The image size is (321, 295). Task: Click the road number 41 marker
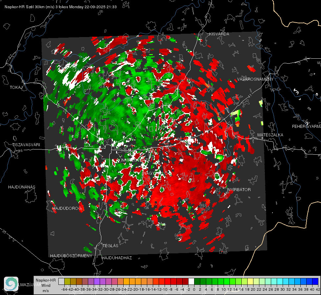249,96
